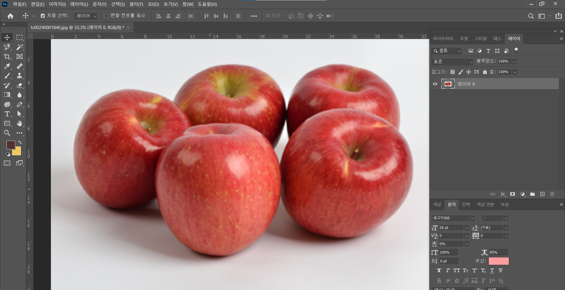Image resolution: width=565 pixels, height=290 pixels.
Task: Click the yellow background color swatch
Action: pos(18,152)
